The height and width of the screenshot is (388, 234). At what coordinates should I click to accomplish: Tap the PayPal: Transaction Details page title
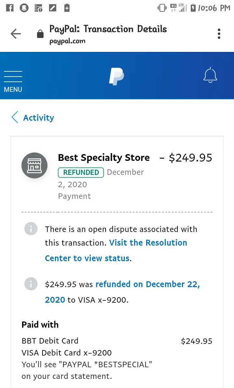point(108,29)
